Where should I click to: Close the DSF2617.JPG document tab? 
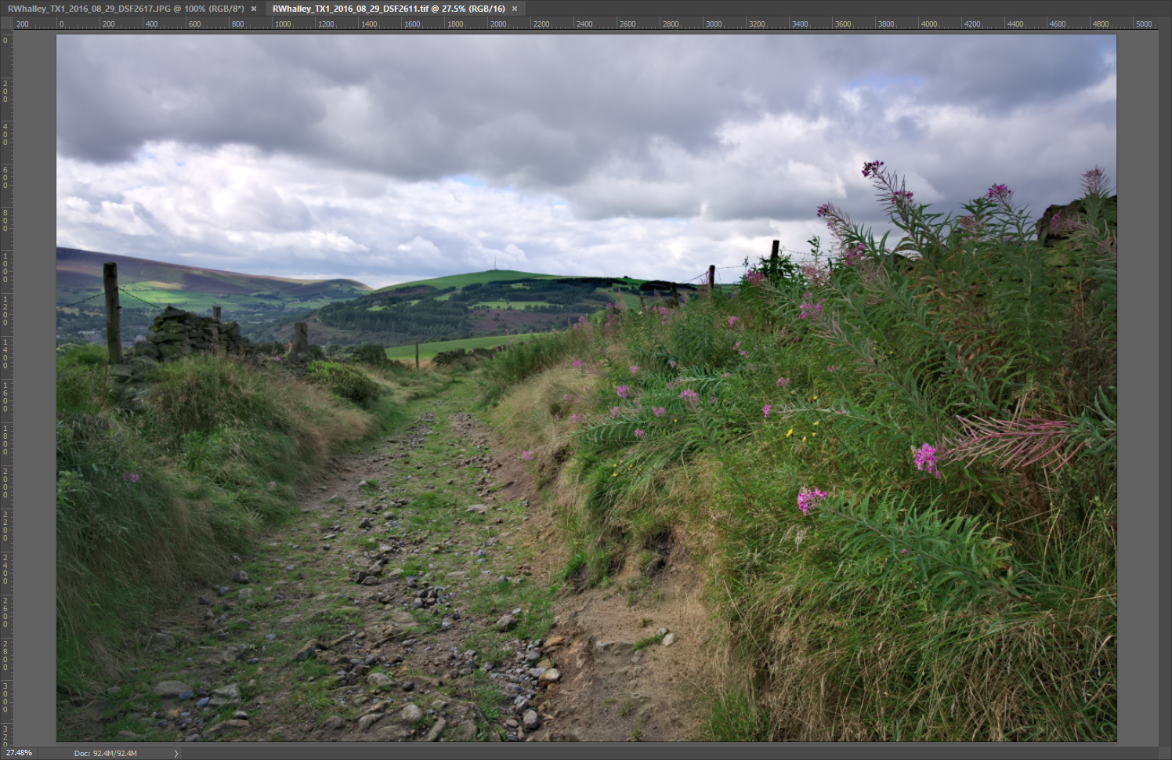(x=254, y=9)
